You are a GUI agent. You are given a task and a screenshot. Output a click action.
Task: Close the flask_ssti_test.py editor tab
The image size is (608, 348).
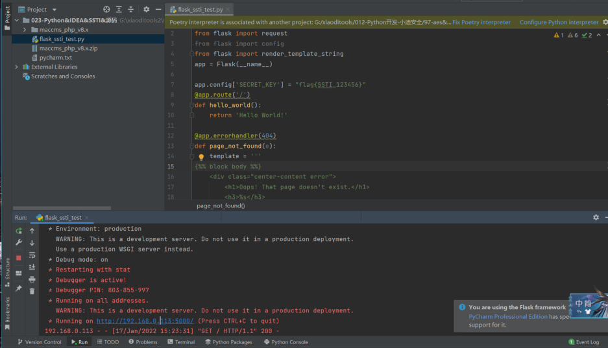tap(228, 9)
